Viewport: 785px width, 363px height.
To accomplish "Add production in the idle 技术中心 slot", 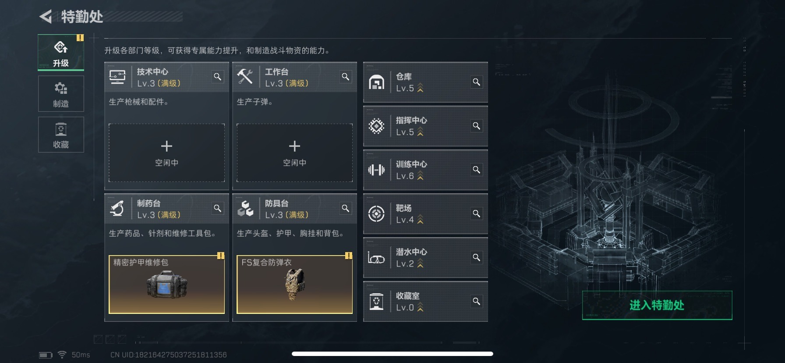I will point(166,153).
